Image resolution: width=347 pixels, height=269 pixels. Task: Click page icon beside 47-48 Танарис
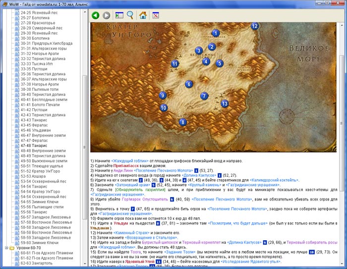point(17,145)
